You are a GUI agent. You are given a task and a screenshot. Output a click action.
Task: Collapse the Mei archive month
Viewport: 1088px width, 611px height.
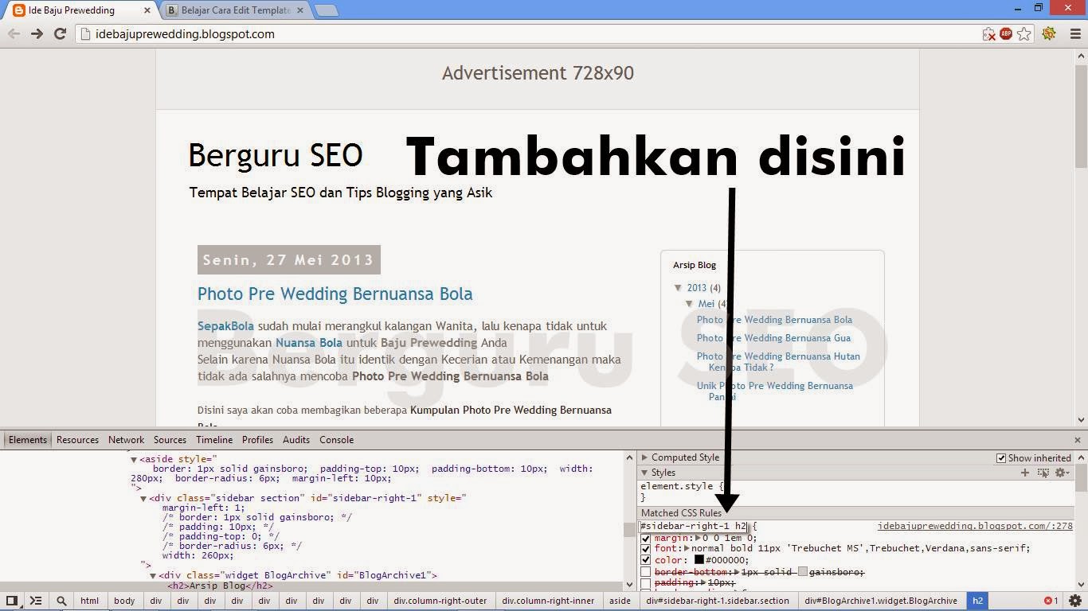[689, 304]
